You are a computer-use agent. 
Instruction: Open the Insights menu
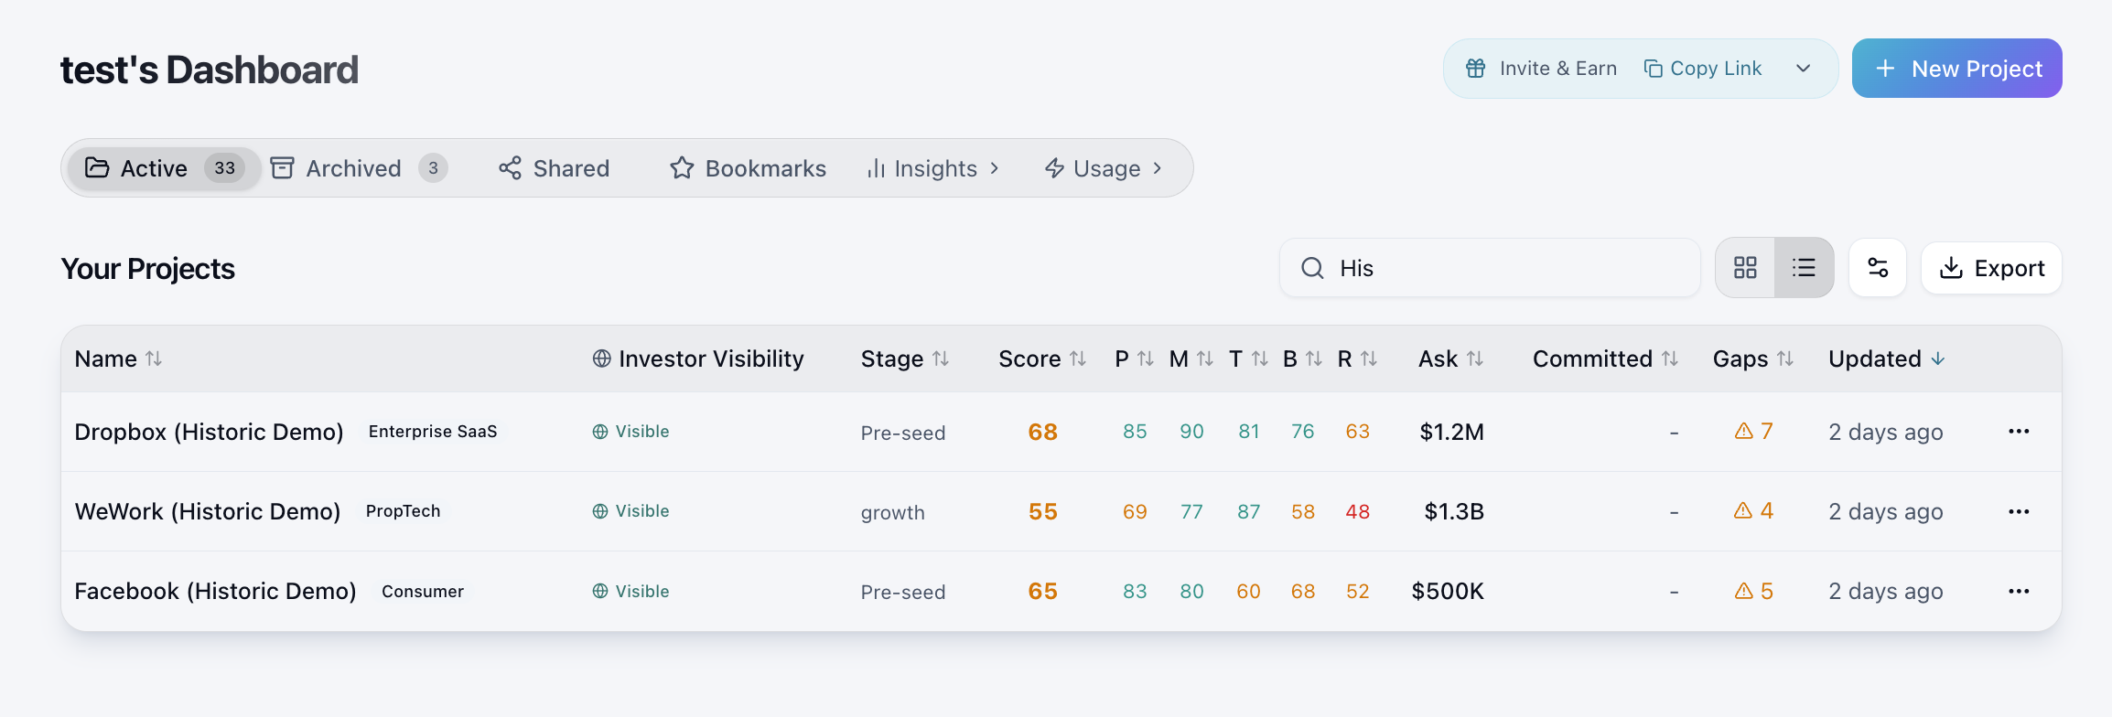click(x=933, y=168)
